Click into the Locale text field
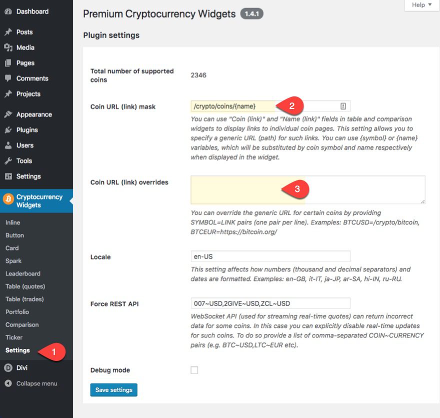This screenshot has height=418, width=440. 270,256
